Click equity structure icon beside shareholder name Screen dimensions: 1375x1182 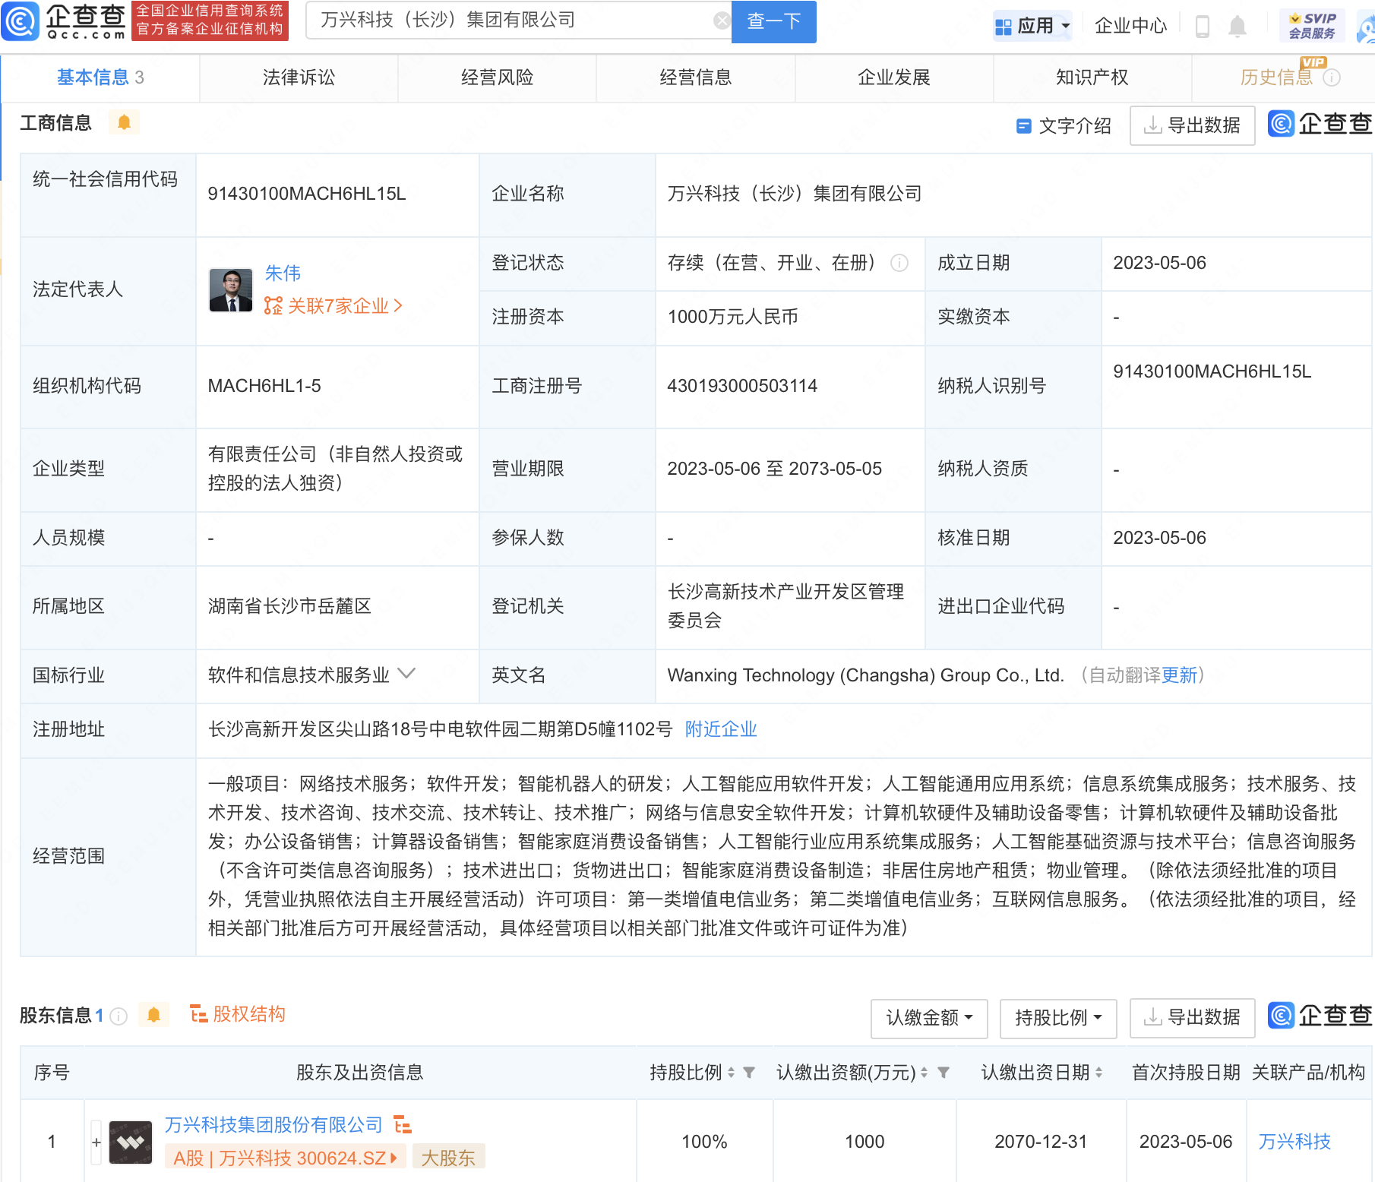(402, 1124)
